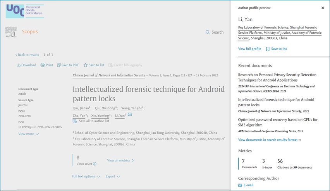Screen dimensions: 330x191
Task: Close the Author profile preview panel
Action: pyautogui.click(x=323, y=8)
